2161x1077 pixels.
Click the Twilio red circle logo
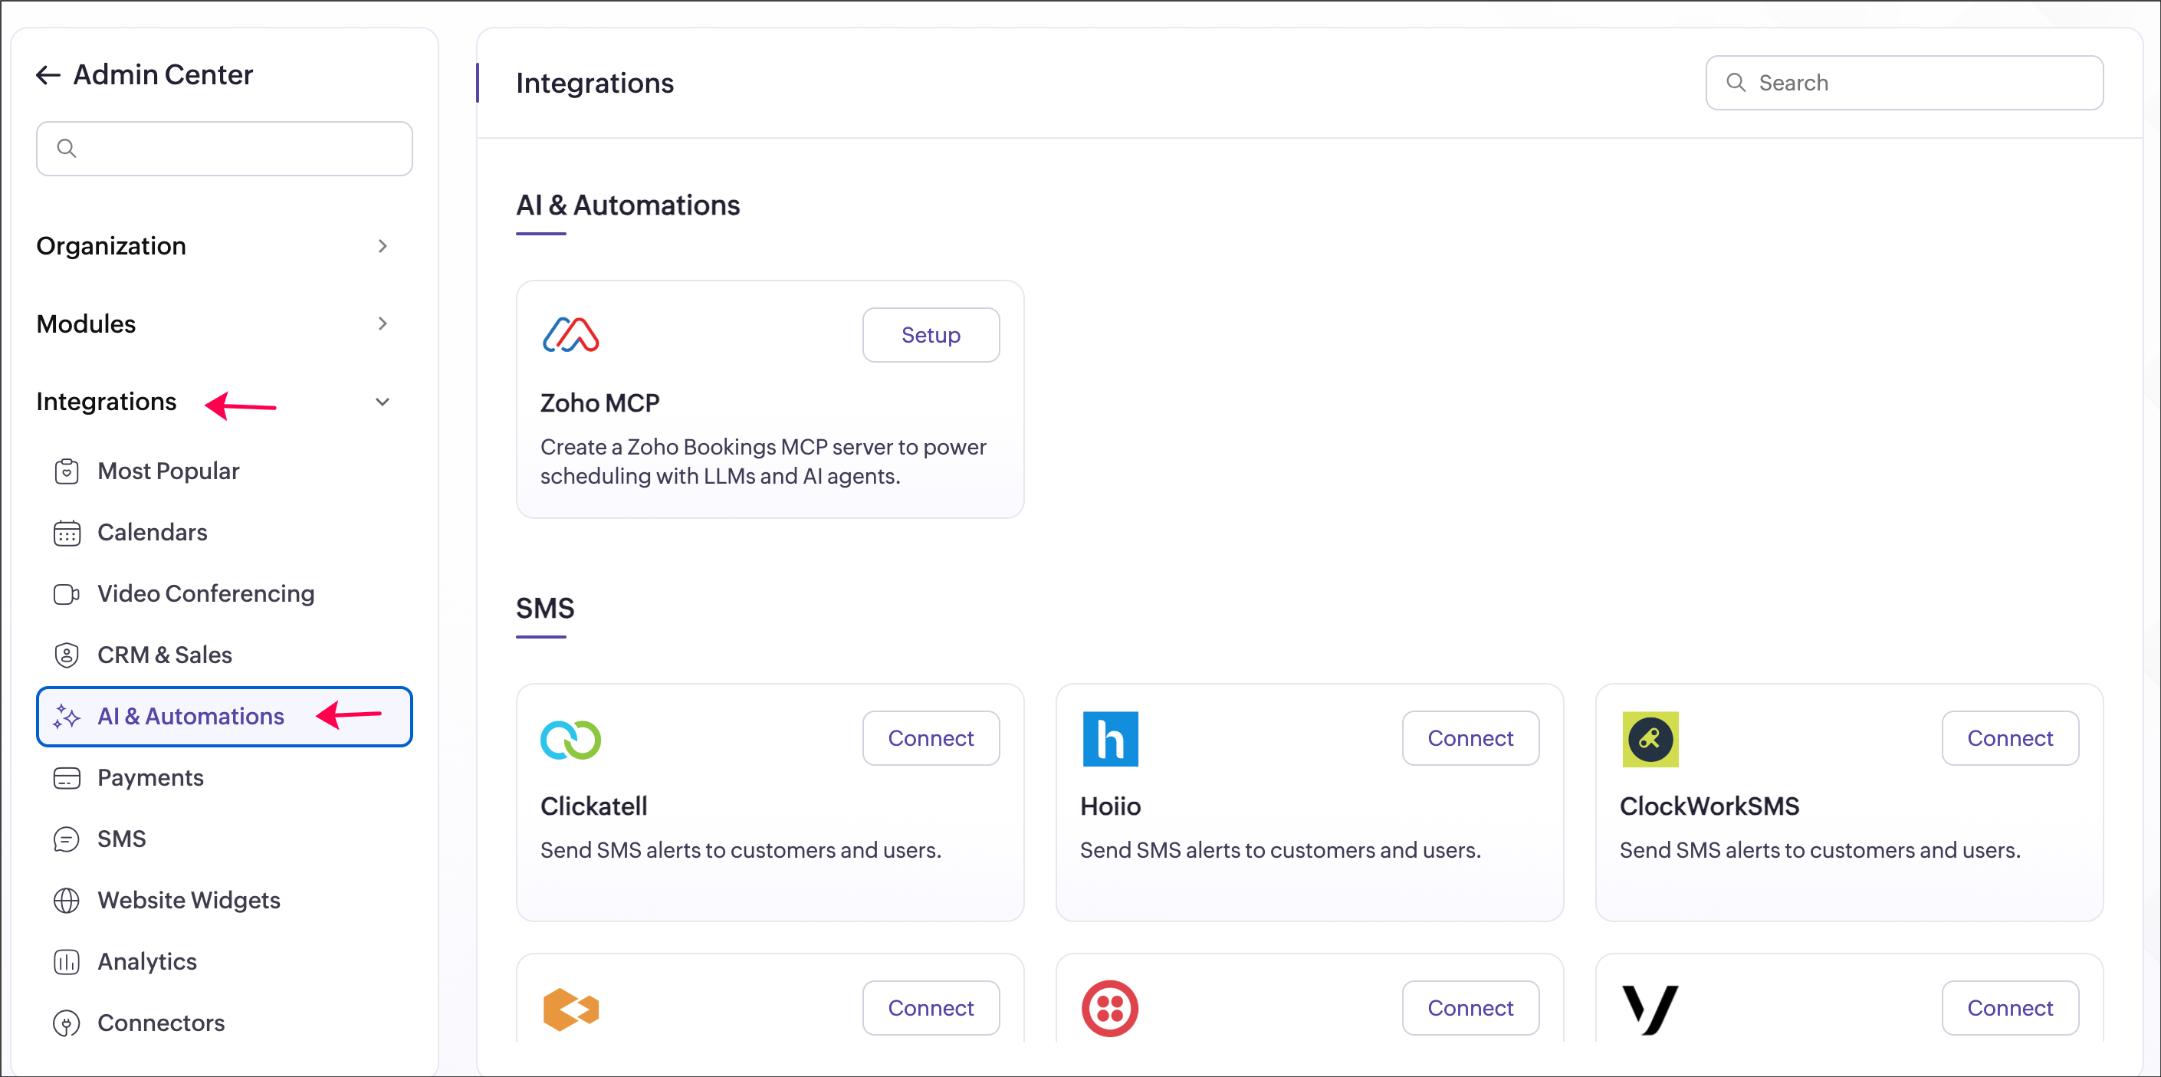(x=1109, y=1008)
